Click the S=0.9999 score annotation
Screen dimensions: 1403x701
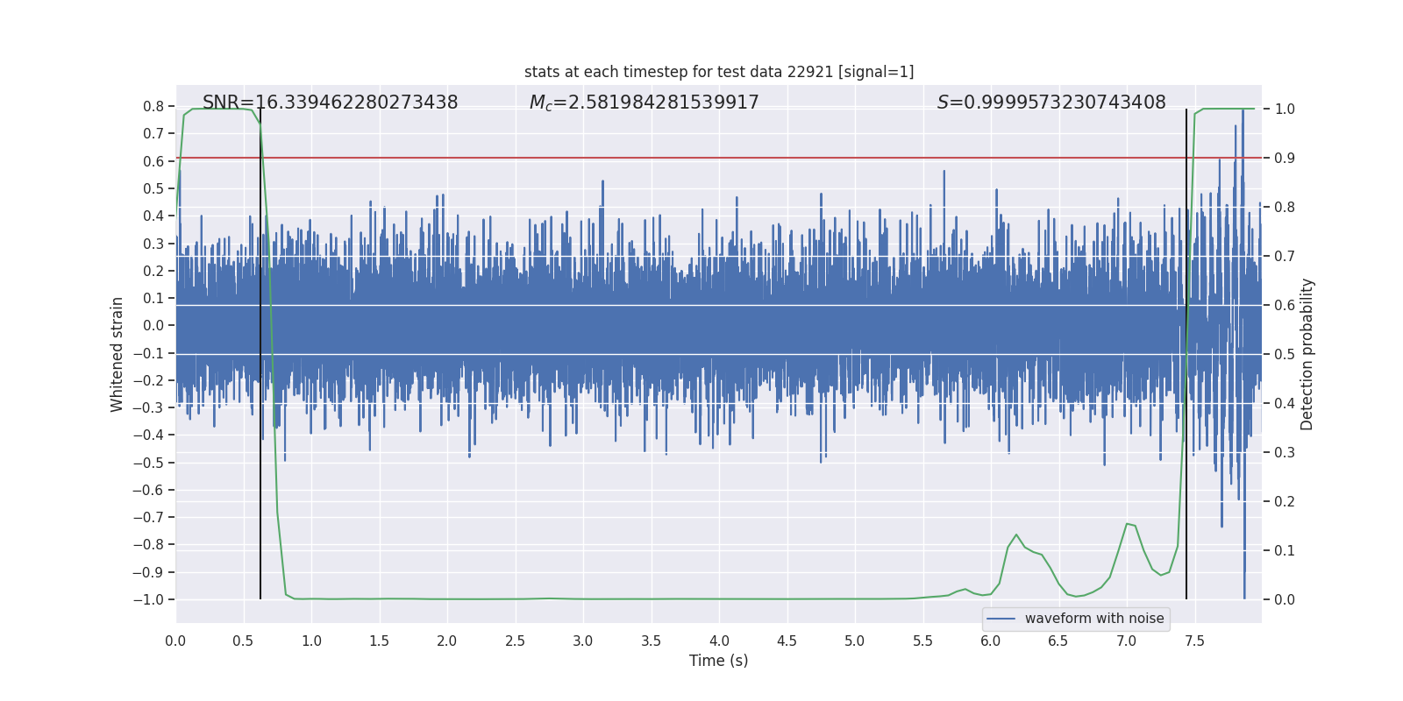[1050, 103]
